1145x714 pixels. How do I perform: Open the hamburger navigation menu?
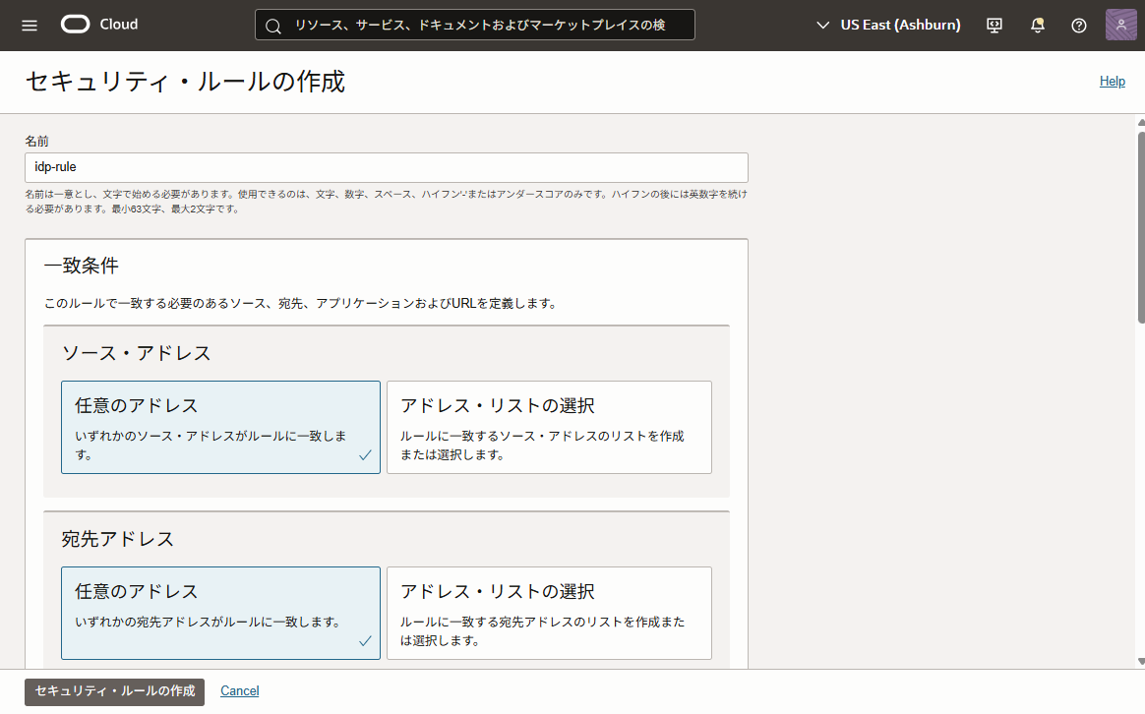[x=30, y=25]
